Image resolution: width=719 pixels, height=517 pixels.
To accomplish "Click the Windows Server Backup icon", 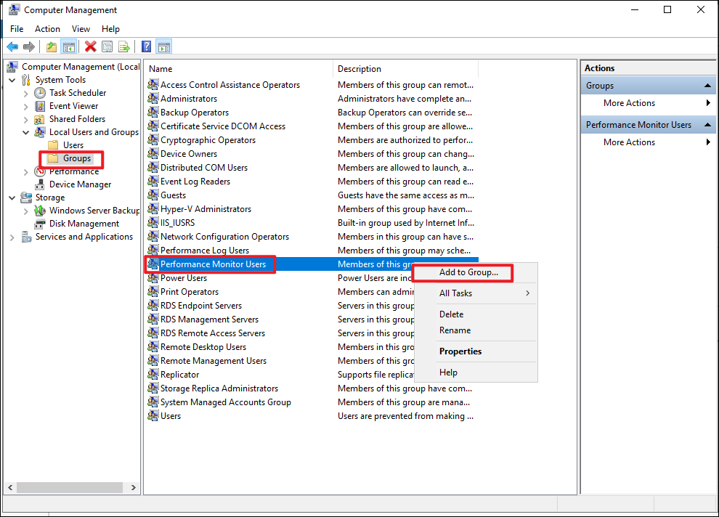I will click(x=40, y=211).
